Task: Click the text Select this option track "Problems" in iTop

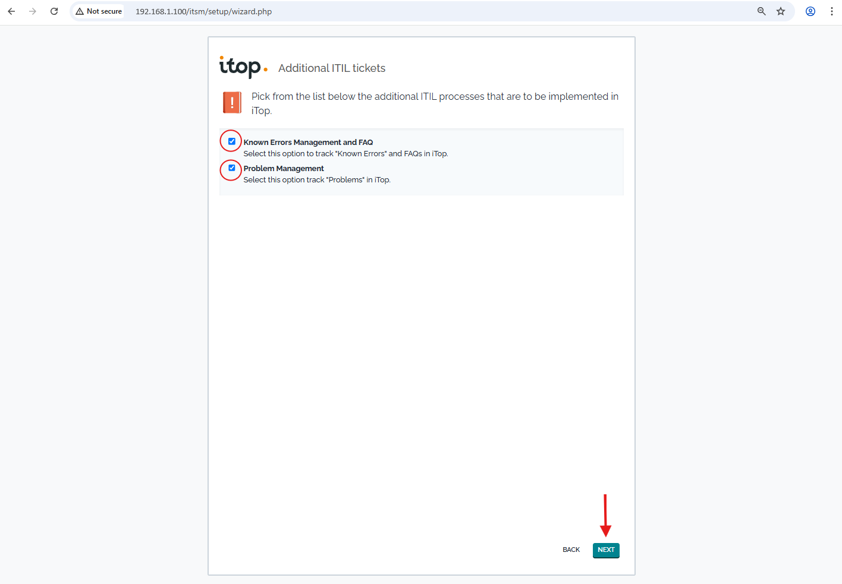Action: tap(317, 180)
